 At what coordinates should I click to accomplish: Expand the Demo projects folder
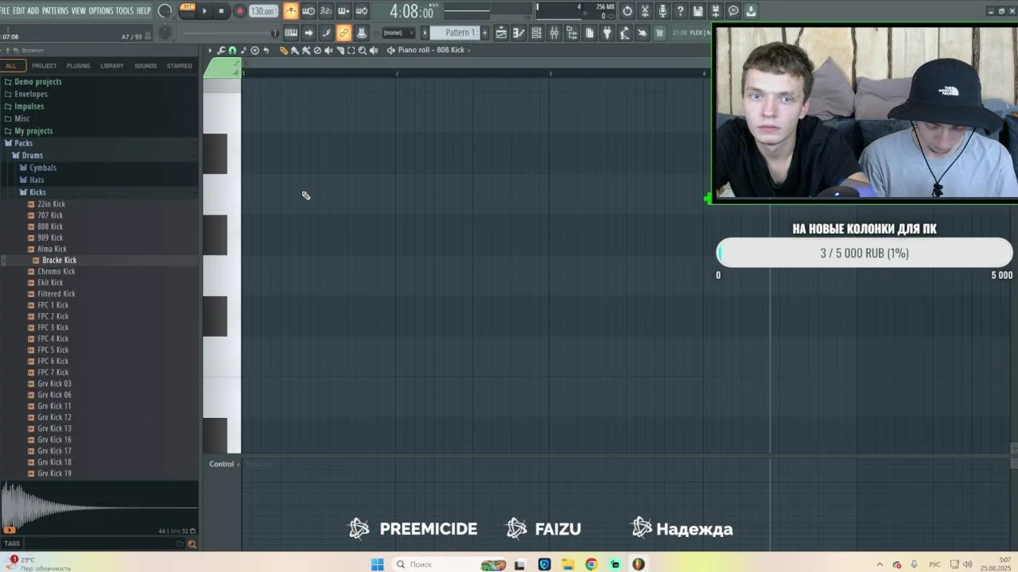(x=37, y=82)
